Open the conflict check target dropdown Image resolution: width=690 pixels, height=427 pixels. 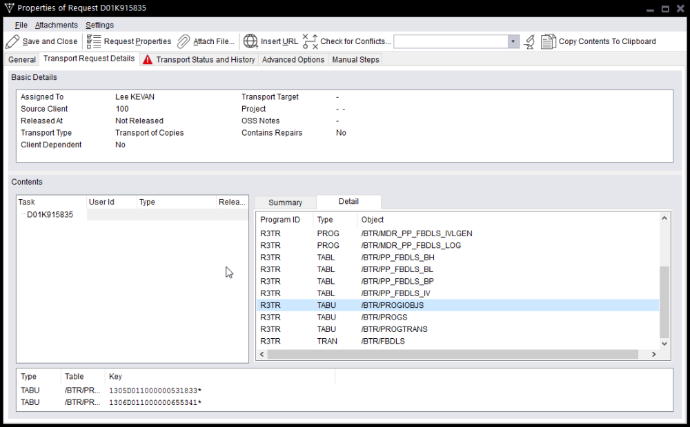513,41
